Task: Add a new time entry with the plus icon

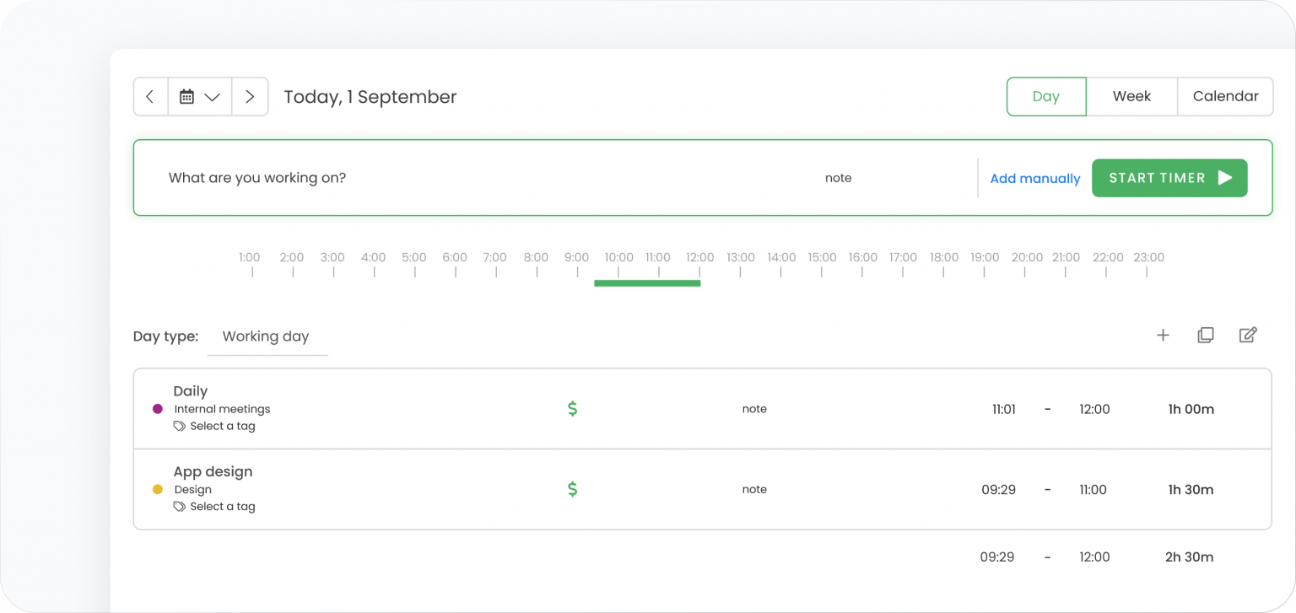Action: [x=1163, y=335]
